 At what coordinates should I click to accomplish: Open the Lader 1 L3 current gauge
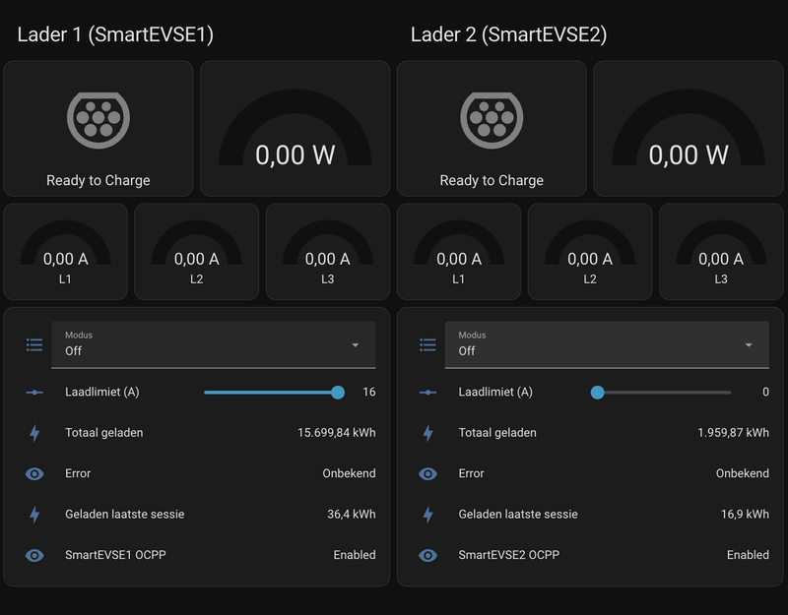[x=328, y=252]
